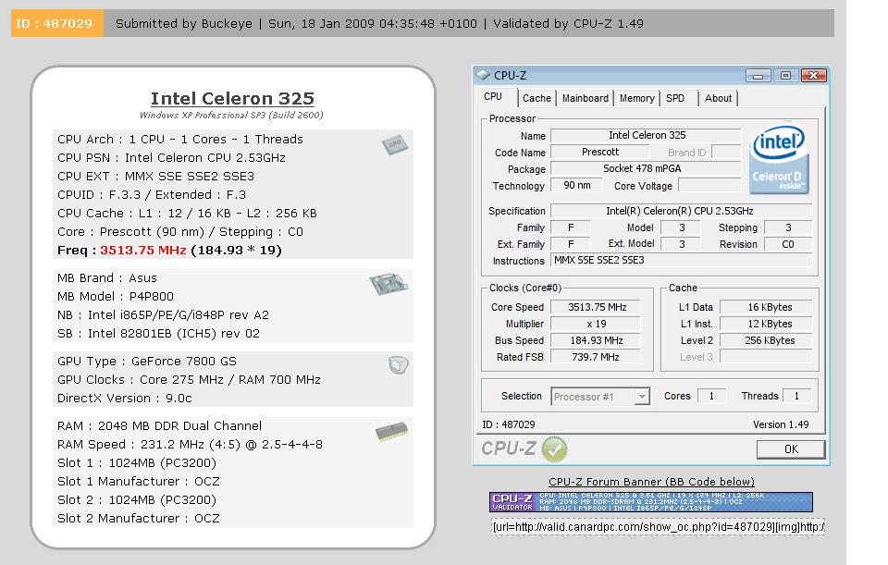Click the Package field Socket 478 mPGA
The width and height of the screenshot is (888, 565).
pos(647,168)
